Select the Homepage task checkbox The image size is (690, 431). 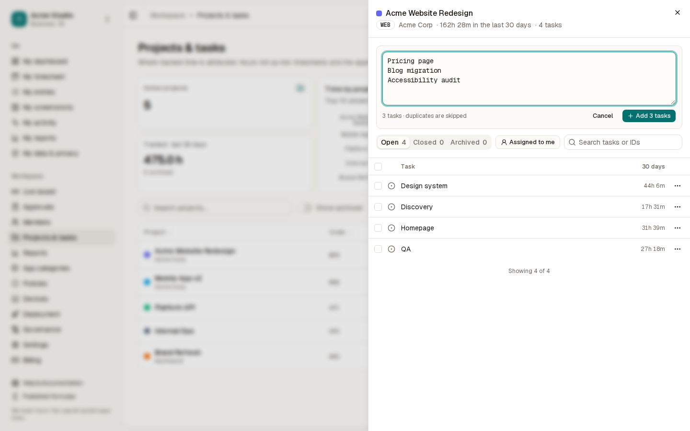point(378,228)
